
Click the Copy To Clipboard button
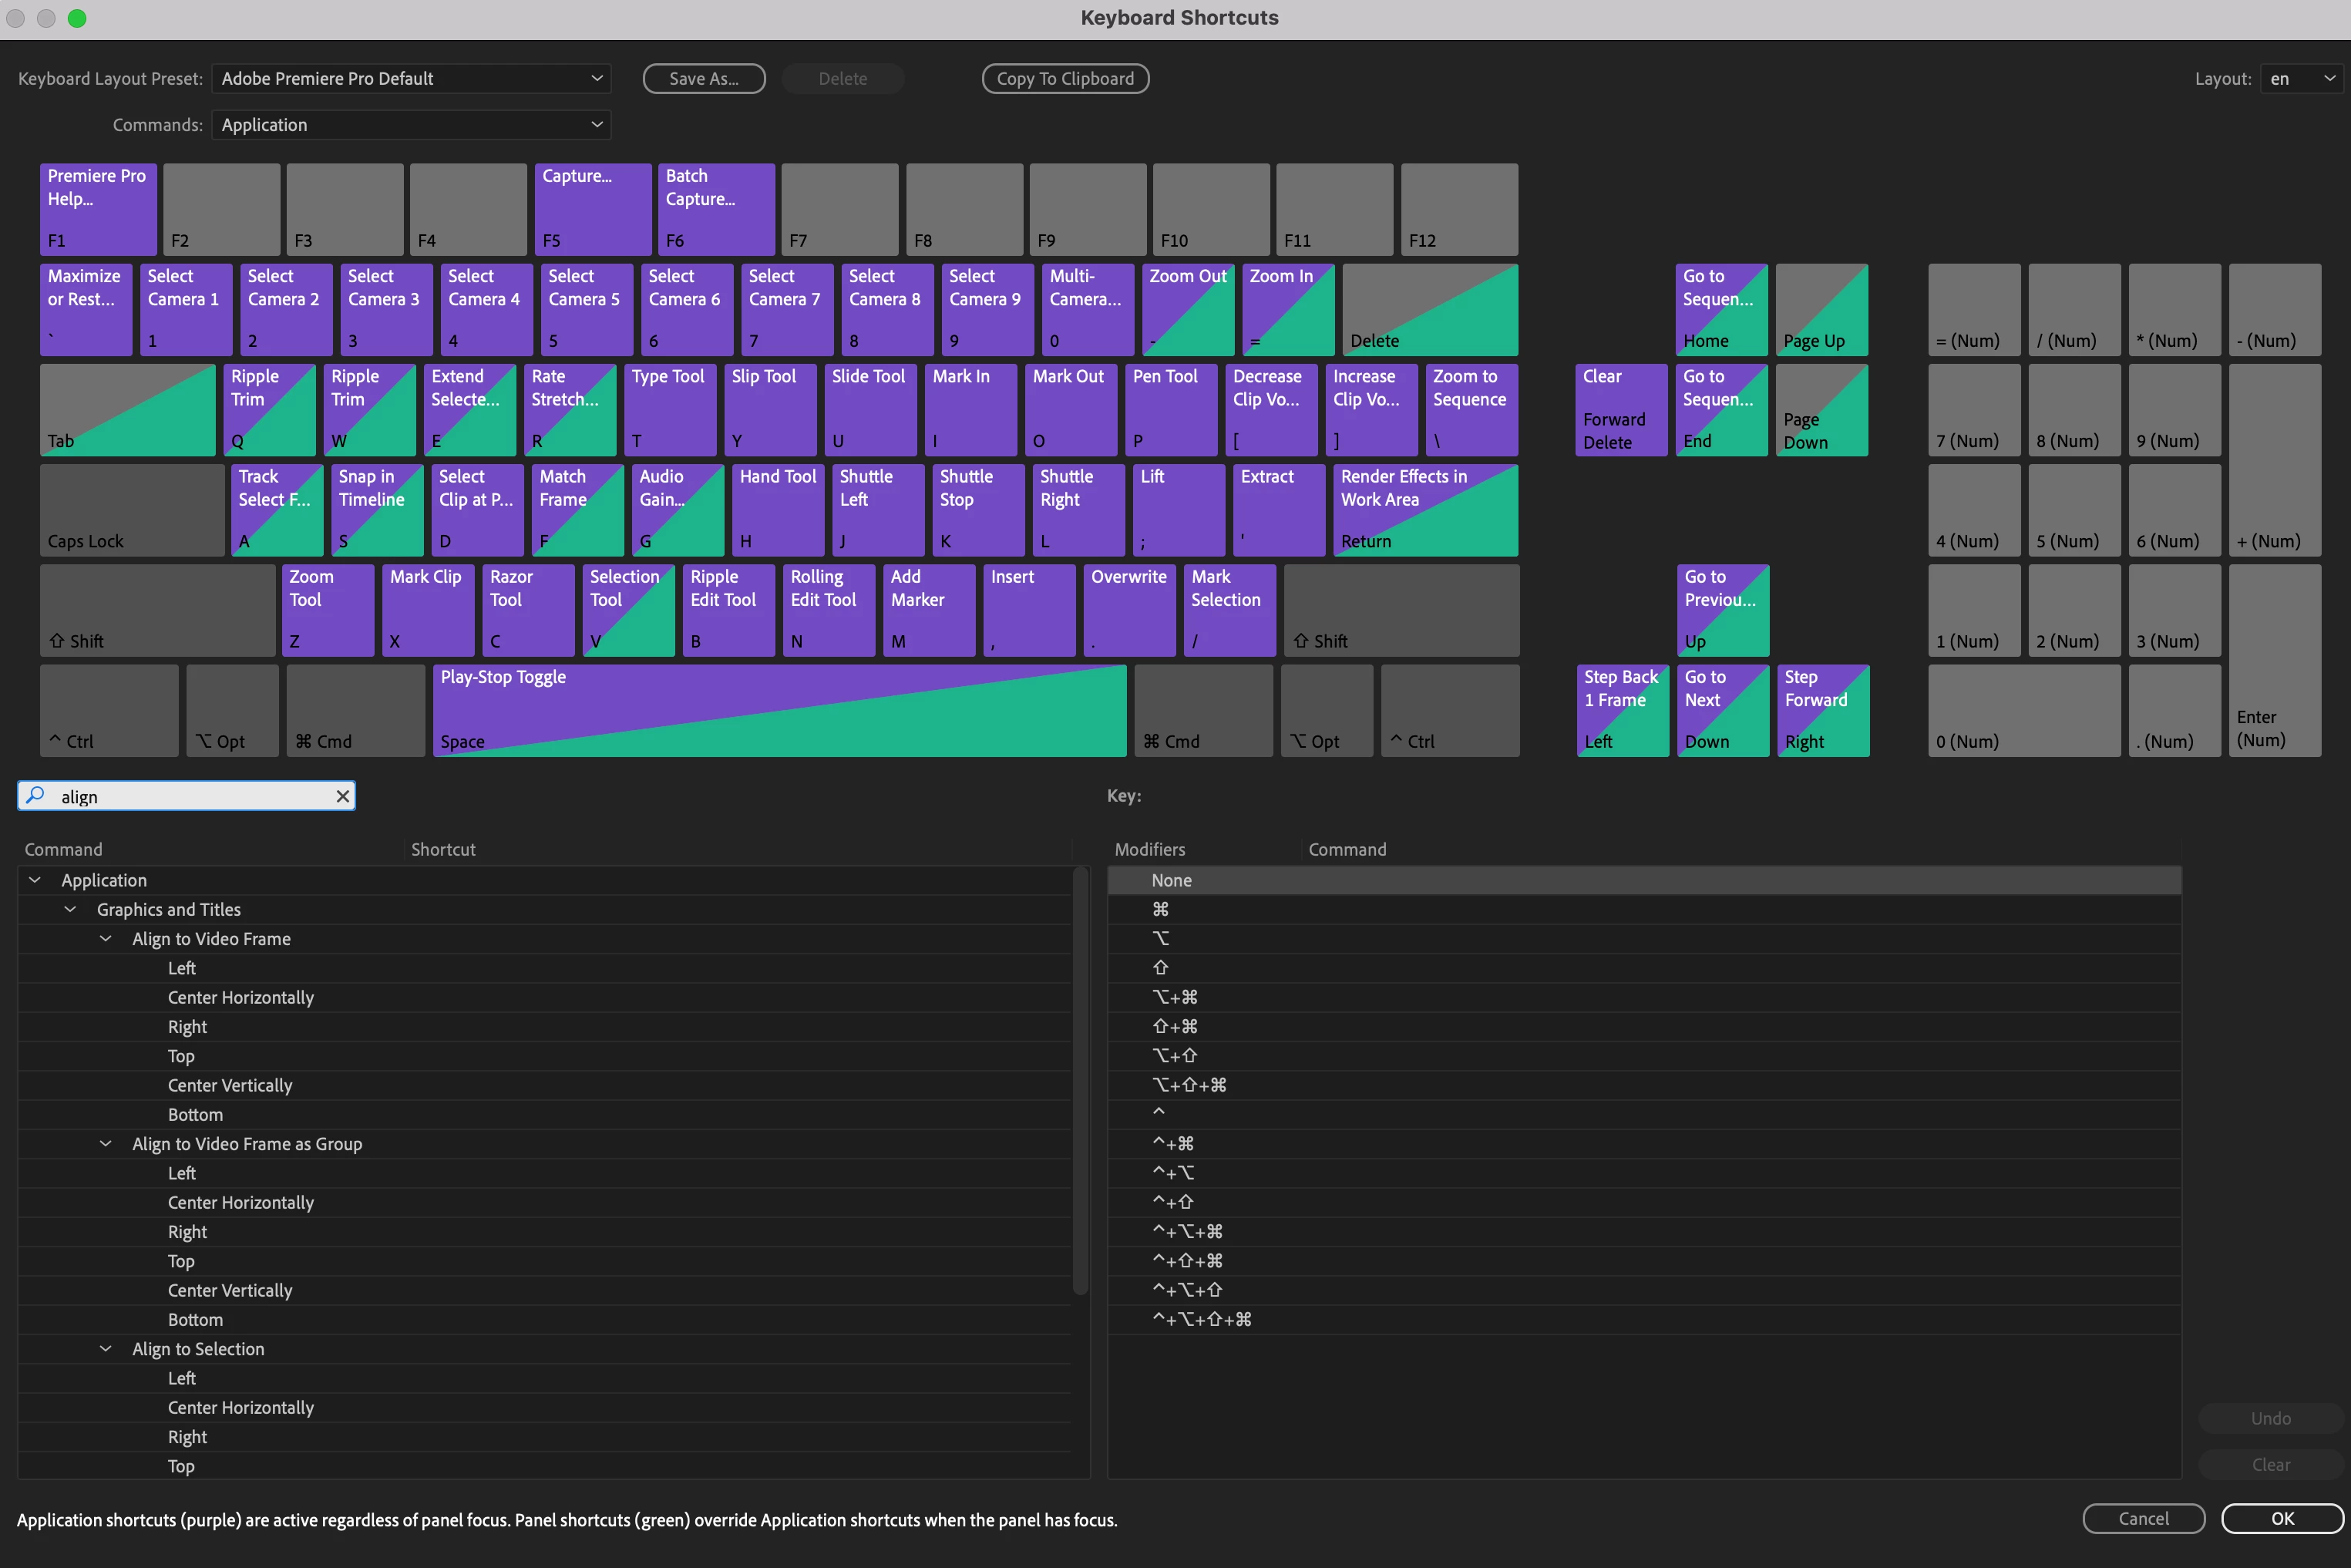1065,78
